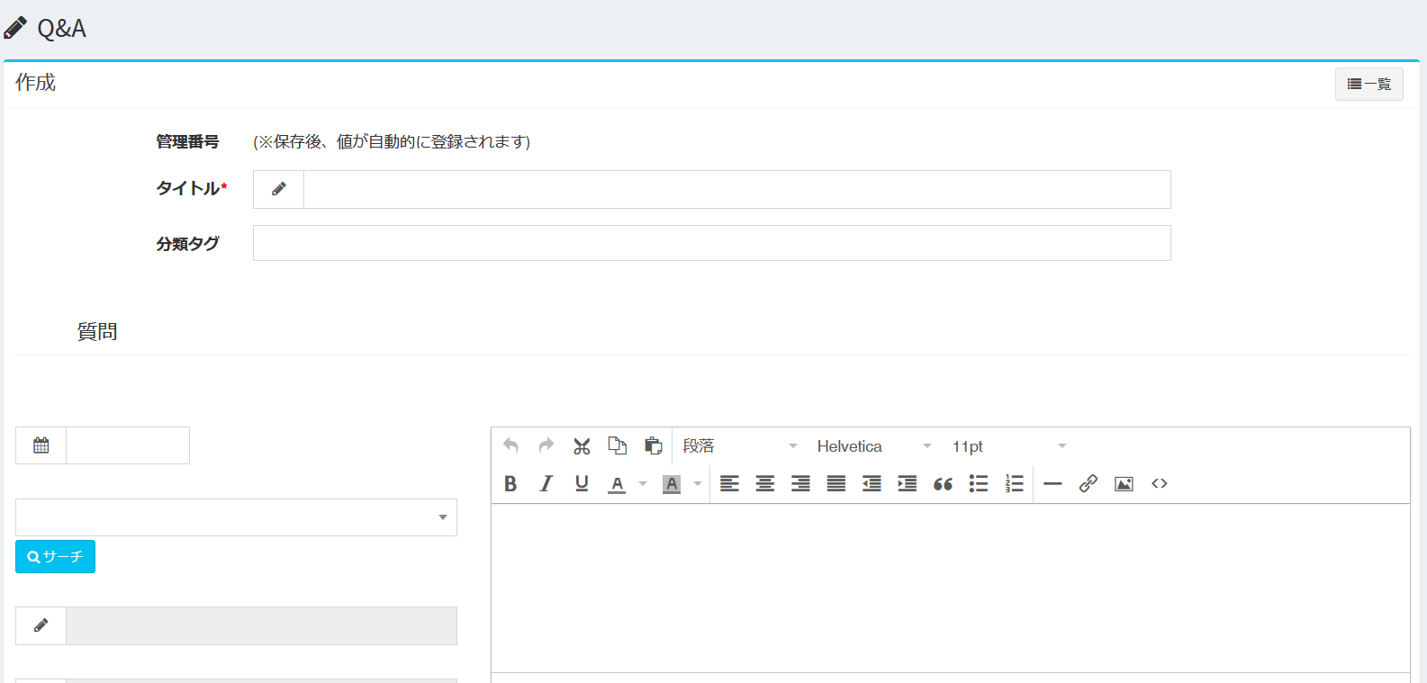
Task: Click the cut scissors icon
Action: [x=582, y=446]
